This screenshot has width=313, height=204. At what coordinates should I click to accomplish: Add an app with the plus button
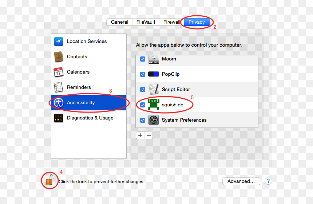click(140, 136)
